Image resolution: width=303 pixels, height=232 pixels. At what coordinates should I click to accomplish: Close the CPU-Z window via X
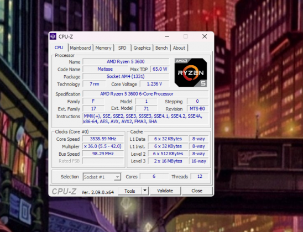point(205,36)
